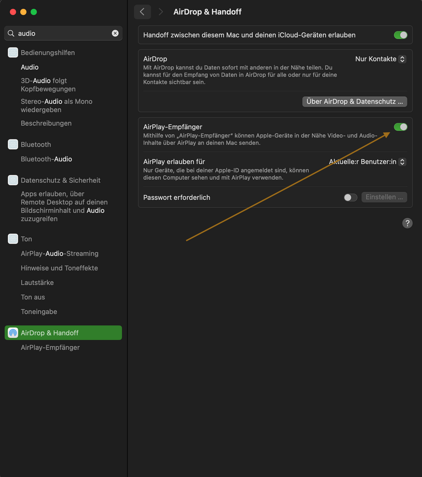Select Datenschutz & Sicherheit in sidebar
The height and width of the screenshot is (477, 422).
pos(61,180)
